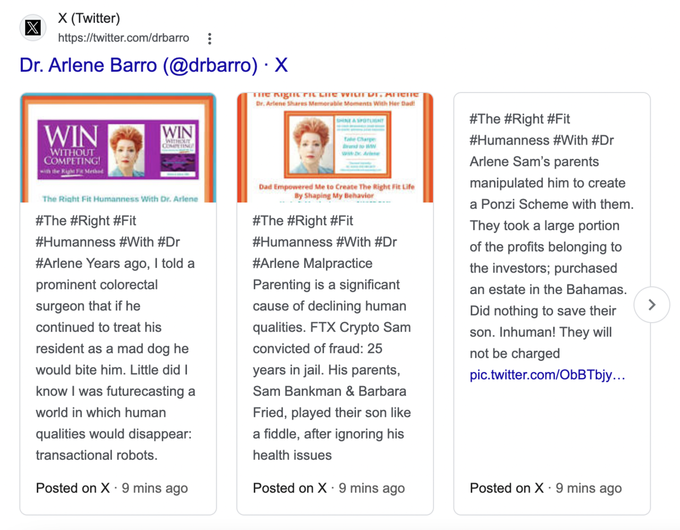
Task: Show next tweets with the carousel arrow
Action: tap(652, 305)
